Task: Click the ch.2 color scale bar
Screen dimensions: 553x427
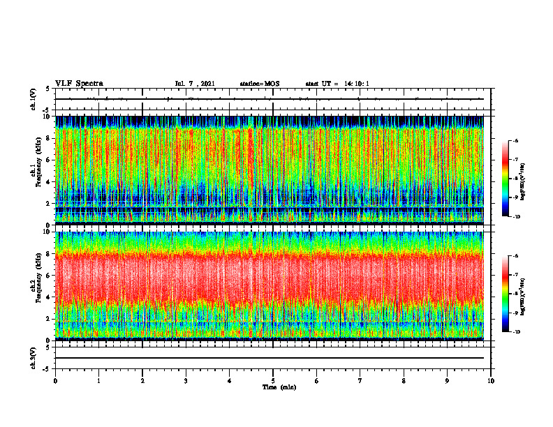Action: coord(505,294)
